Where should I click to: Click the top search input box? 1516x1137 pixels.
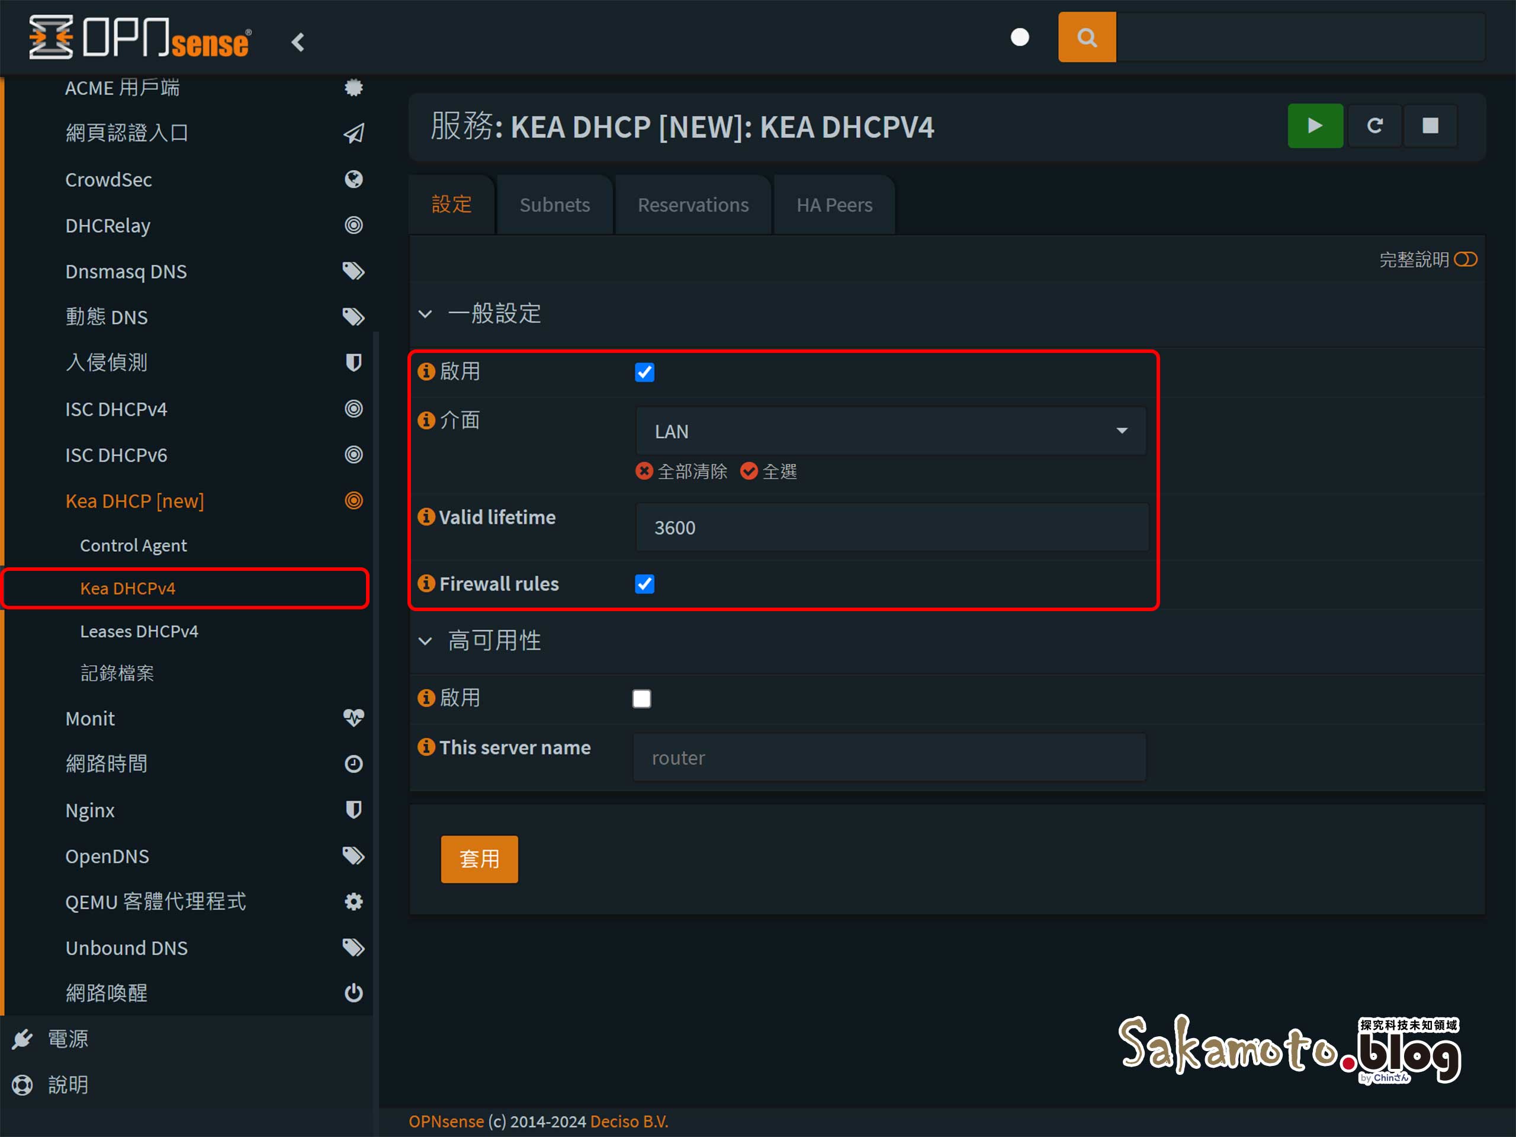coord(1300,37)
